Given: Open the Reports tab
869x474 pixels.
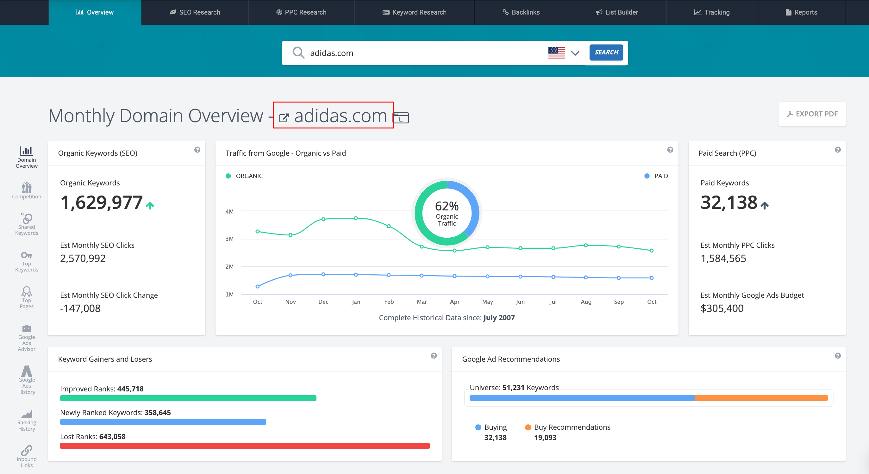Looking at the screenshot, I should click(x=802, y=12).
